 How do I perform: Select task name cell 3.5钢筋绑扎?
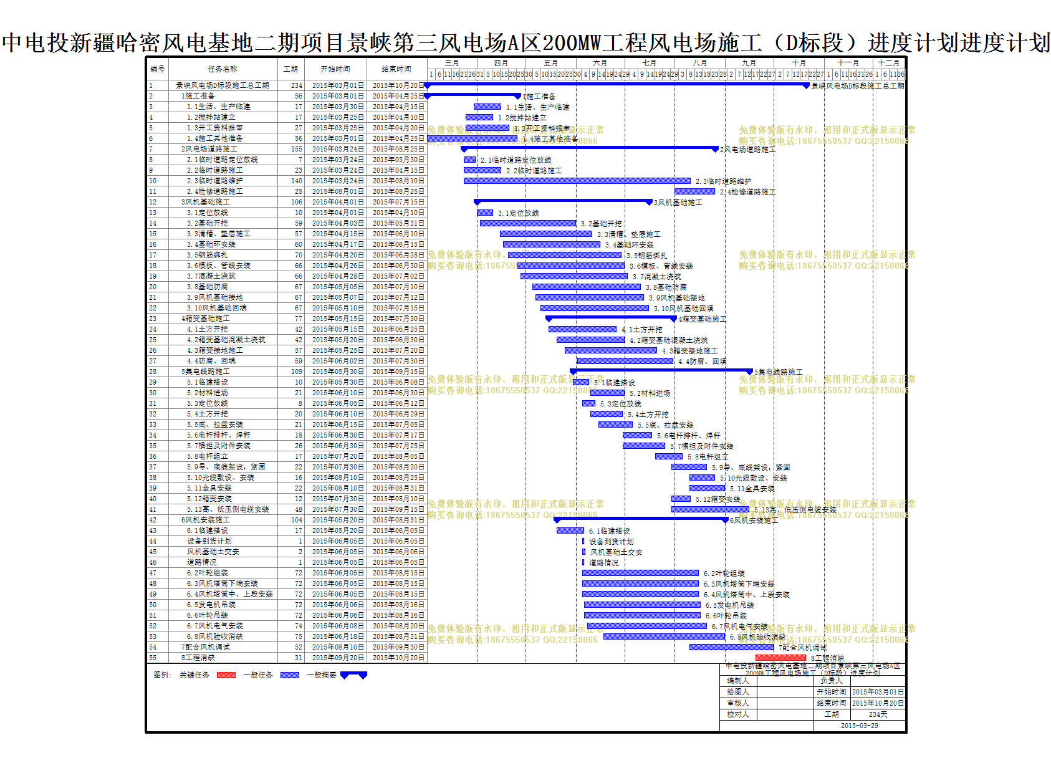223,255
